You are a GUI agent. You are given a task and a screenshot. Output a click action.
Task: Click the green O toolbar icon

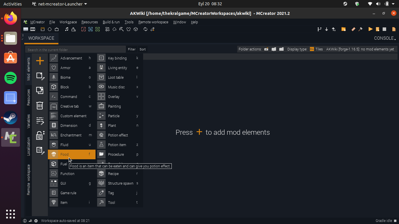pyautogui.click(x=98, y=29)
